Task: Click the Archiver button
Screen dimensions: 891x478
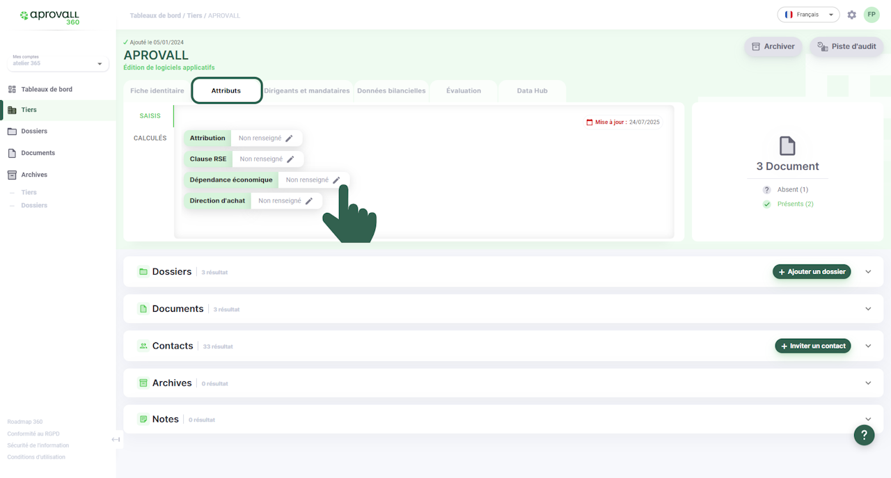Action: click(x=773, y=47)
